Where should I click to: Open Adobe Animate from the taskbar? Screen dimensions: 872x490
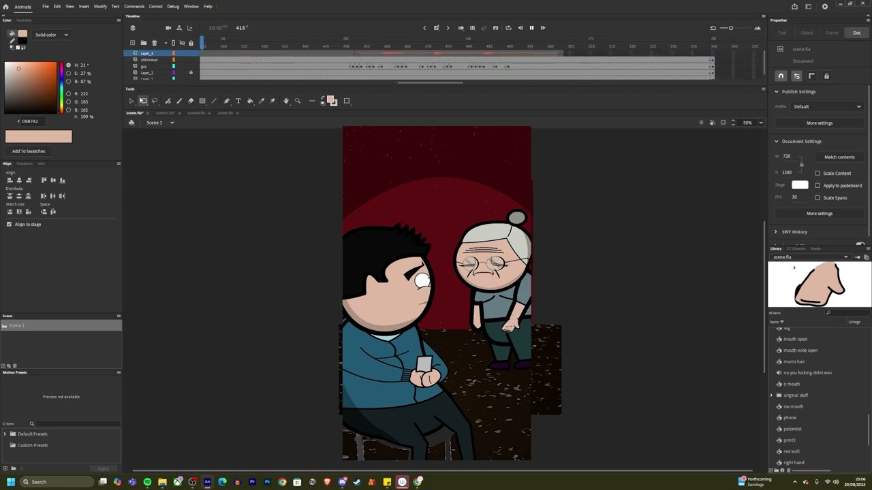click(207, 482)
